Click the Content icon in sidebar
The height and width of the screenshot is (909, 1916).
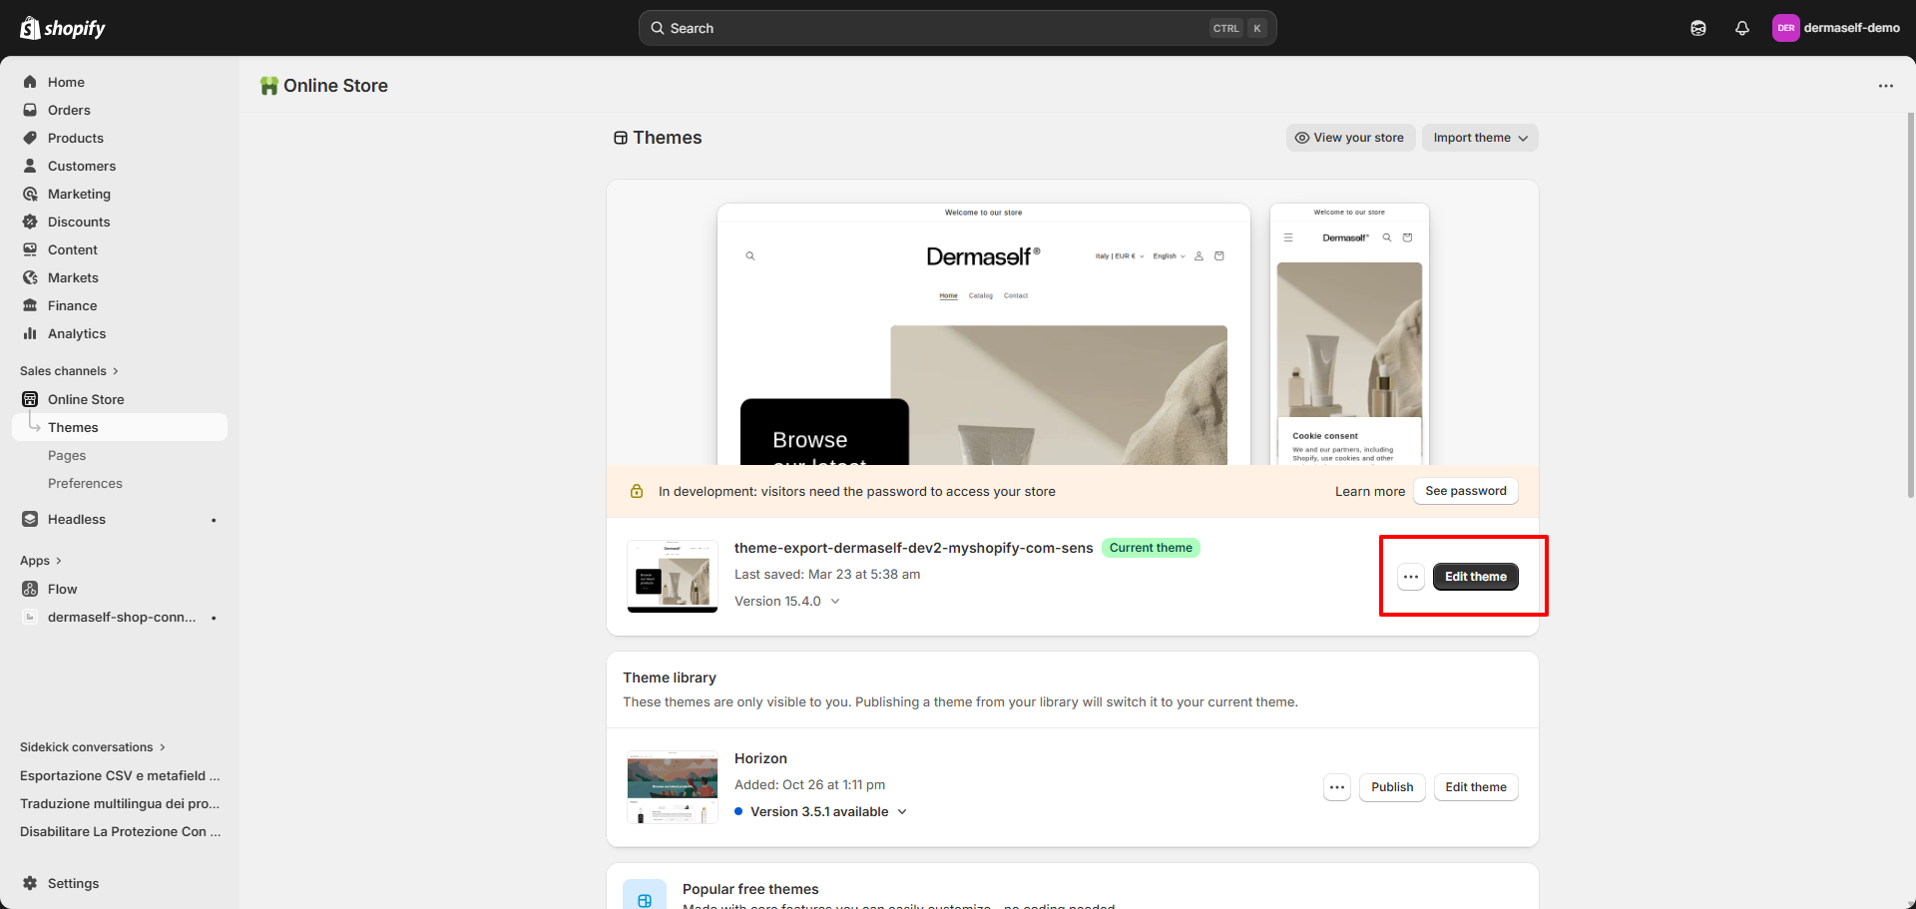pos(30,249)
